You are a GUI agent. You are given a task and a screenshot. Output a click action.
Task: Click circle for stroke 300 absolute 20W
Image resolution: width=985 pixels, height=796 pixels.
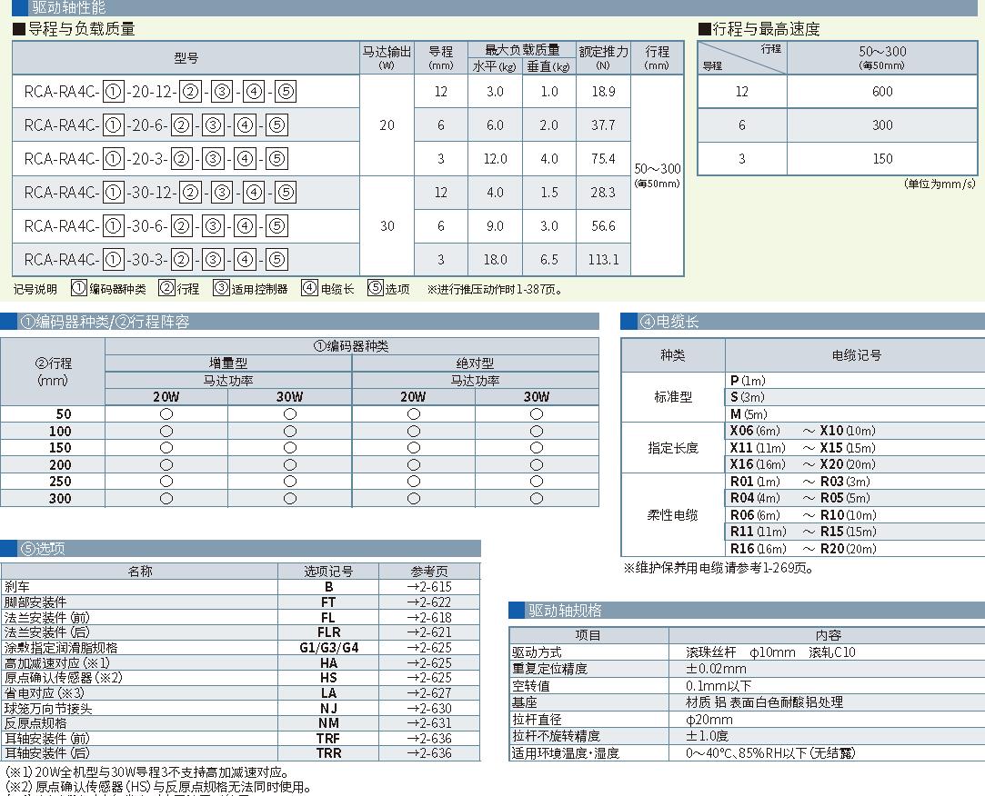click(x=413, y=499)
